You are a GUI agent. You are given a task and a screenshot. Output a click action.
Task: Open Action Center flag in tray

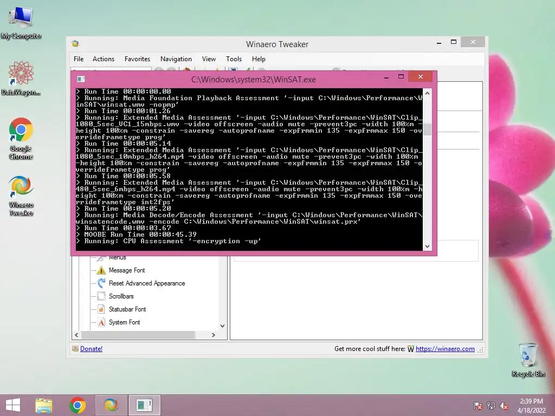coord(477,406)
